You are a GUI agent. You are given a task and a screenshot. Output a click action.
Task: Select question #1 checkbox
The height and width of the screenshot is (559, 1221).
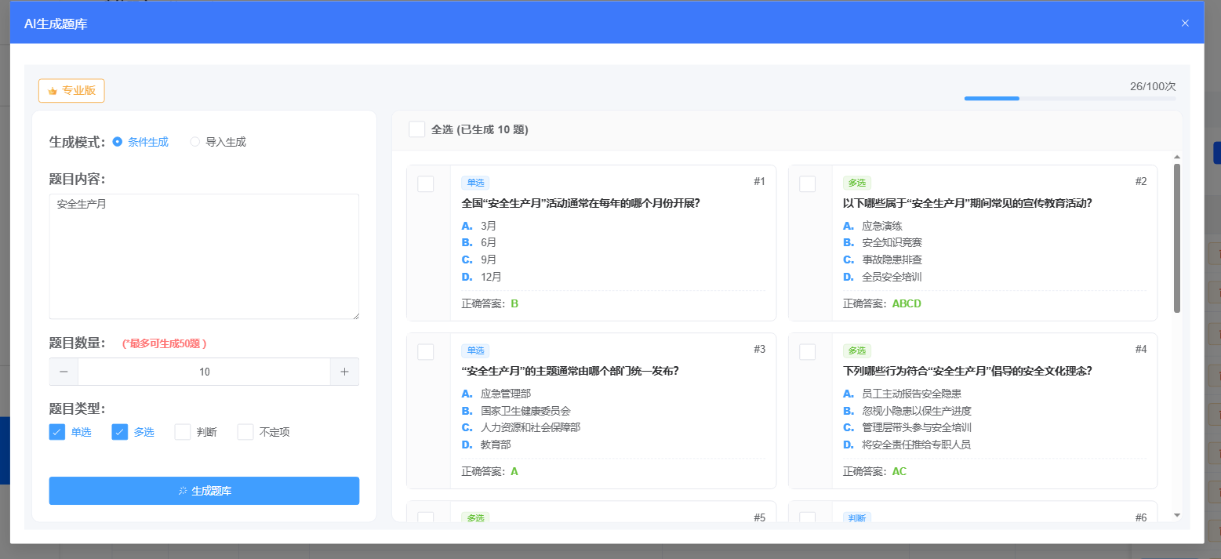tap(426, 184)
